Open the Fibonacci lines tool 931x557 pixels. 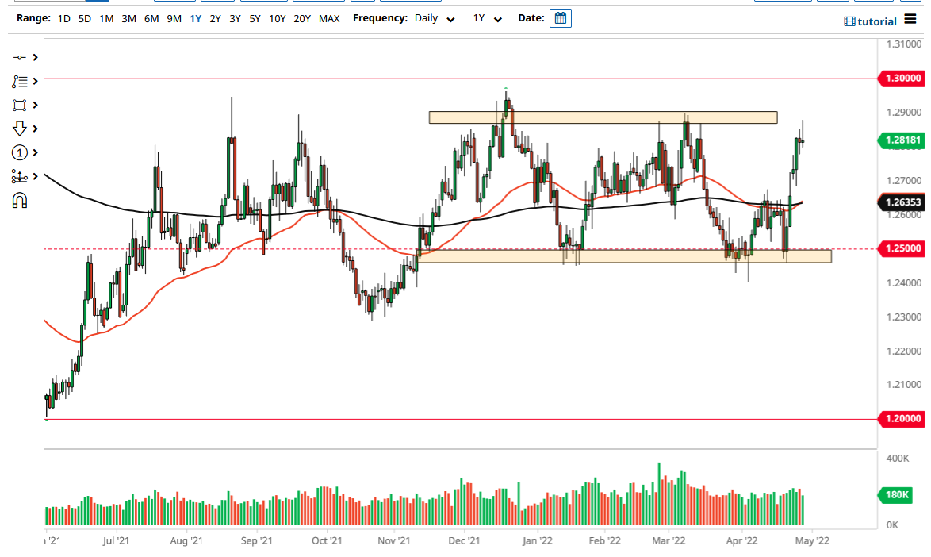tap(19, 81)
